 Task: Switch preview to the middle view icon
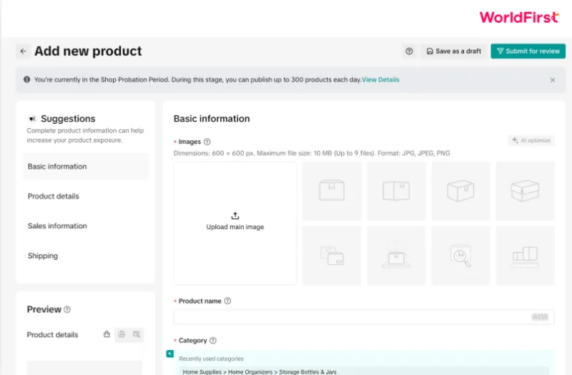coord(122,334)
